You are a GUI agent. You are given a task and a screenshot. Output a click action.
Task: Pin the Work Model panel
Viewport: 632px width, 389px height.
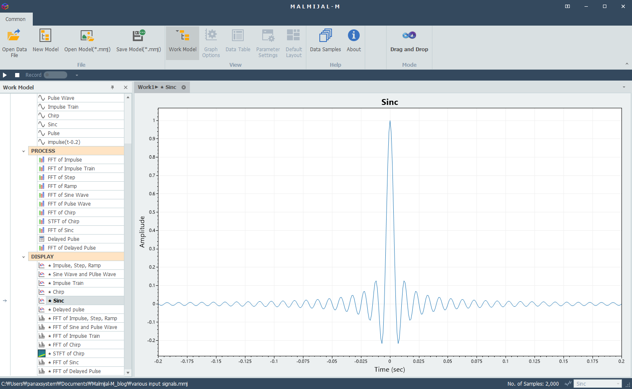(x=112, y=87)
